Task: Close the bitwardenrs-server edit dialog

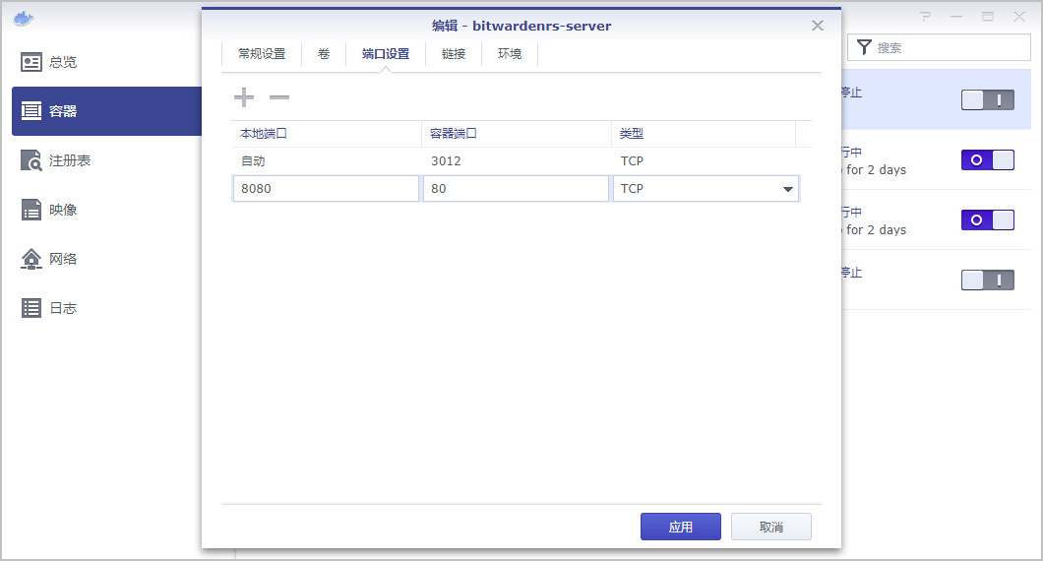Action: pyautogui.click(x=817, y=26)
